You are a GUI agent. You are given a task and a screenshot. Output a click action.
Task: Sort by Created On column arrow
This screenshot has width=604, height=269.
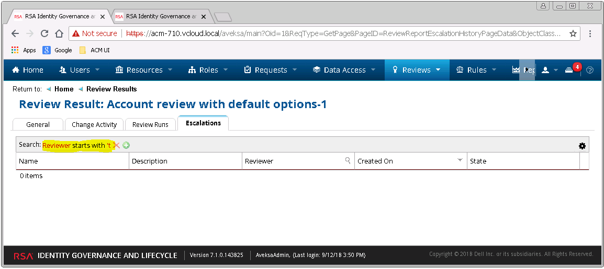coord(460,160)
